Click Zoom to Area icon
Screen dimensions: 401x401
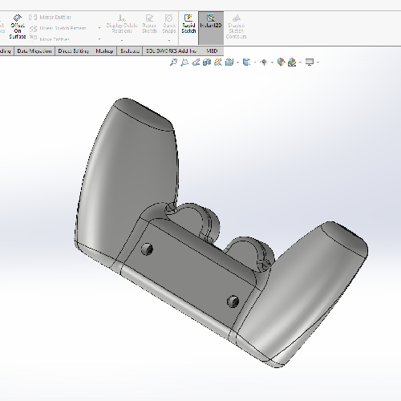click(184, 63)
